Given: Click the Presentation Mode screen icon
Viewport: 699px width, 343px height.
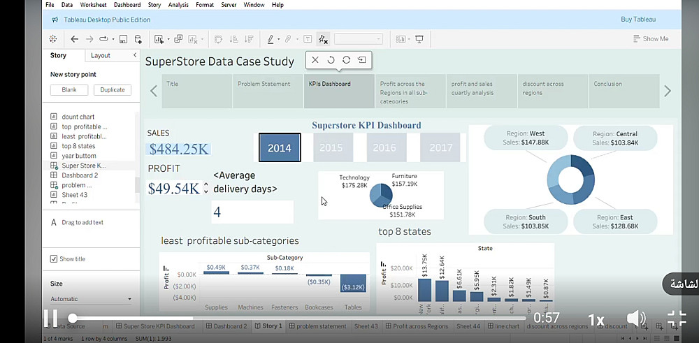Looking at the screenshot, I should [419, 39].
